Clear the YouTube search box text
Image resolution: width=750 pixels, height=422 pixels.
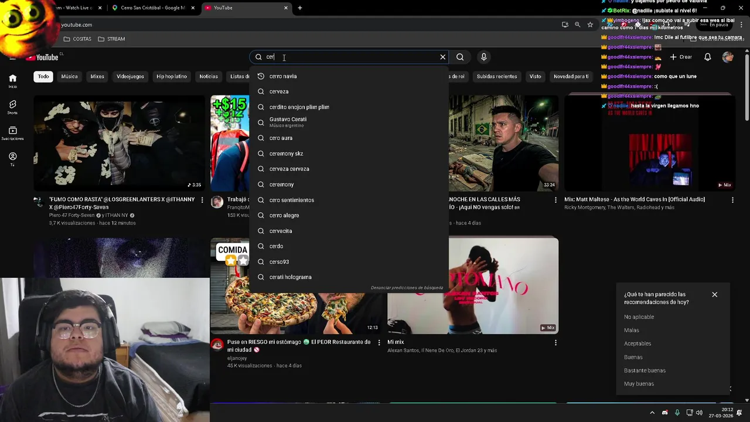(x=442, y=57)
